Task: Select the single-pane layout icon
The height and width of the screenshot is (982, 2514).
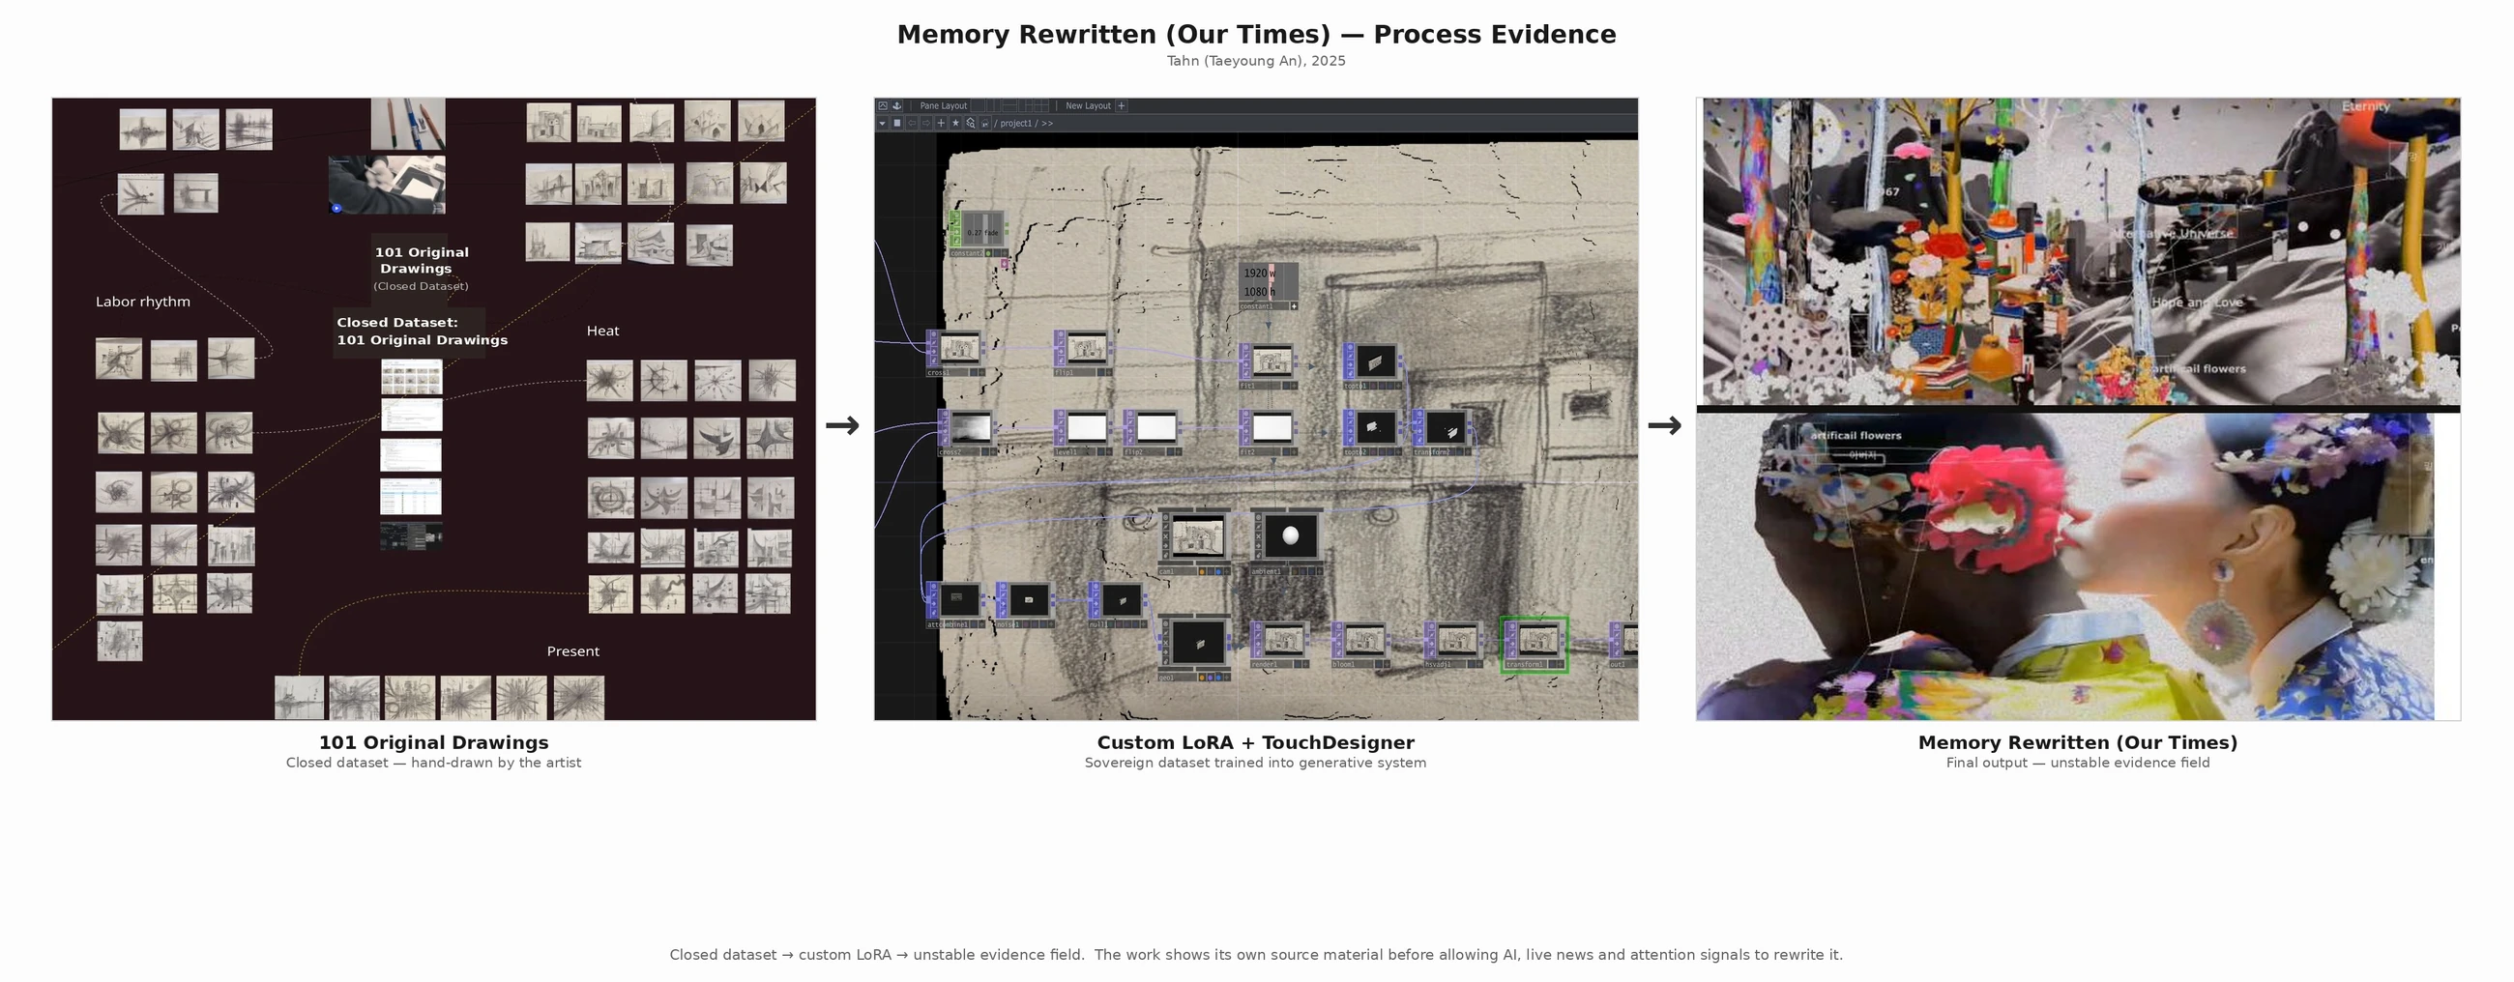Action: coord(978,106)
